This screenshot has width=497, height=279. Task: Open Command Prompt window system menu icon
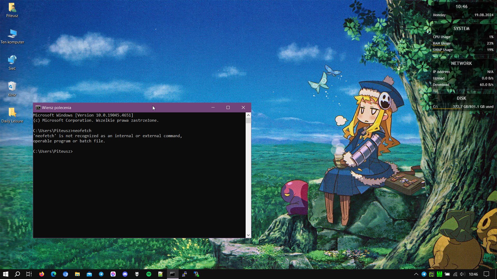tap(38, 108)
